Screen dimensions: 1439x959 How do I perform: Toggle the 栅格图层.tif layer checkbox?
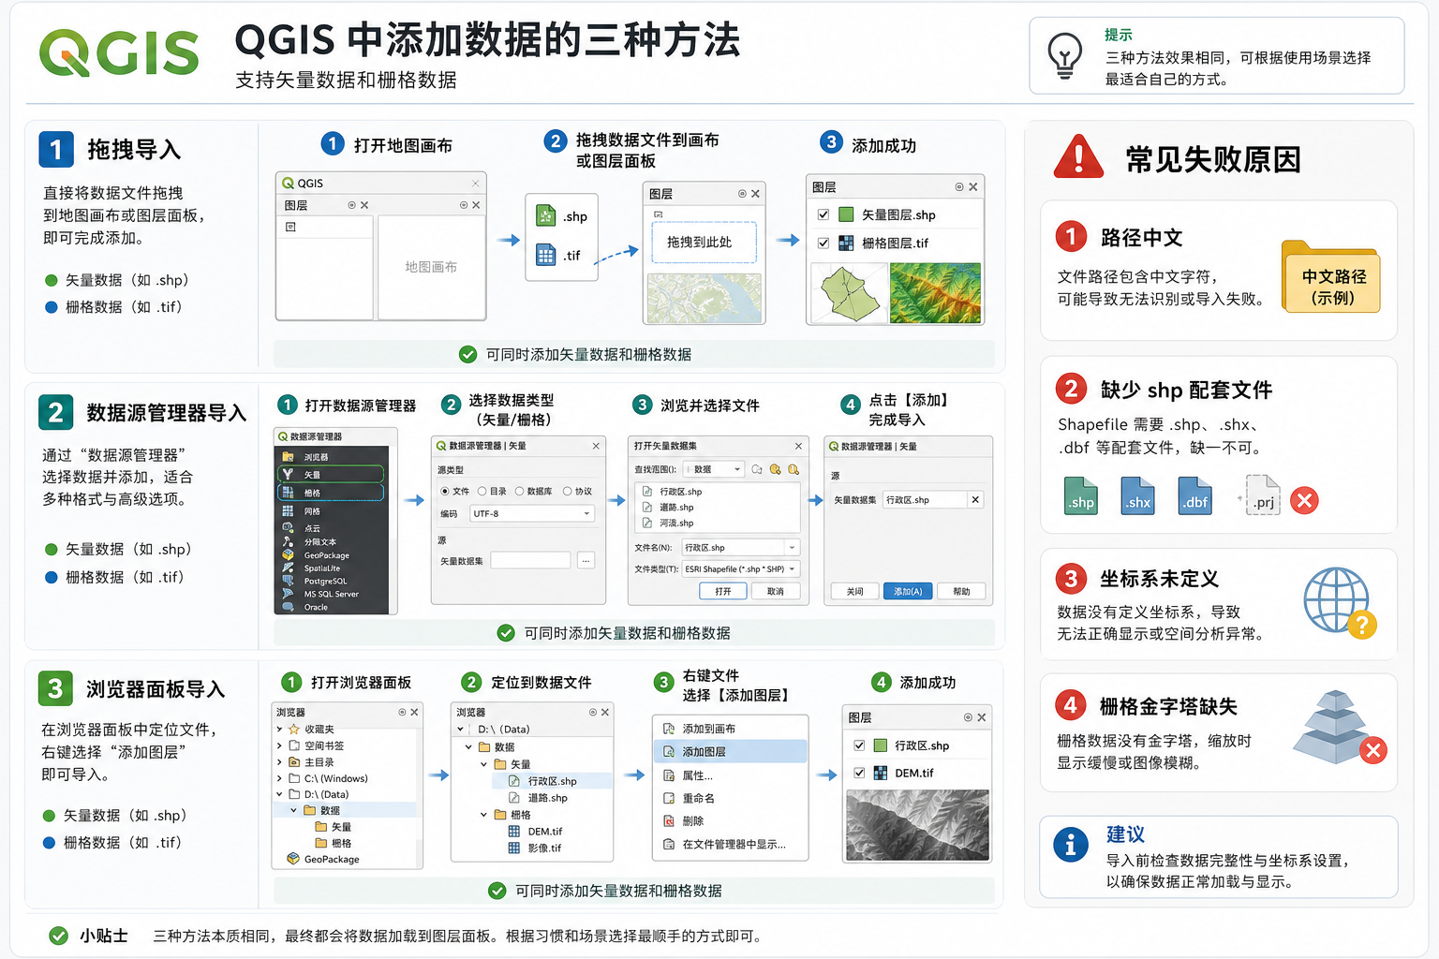coord(823,243)
